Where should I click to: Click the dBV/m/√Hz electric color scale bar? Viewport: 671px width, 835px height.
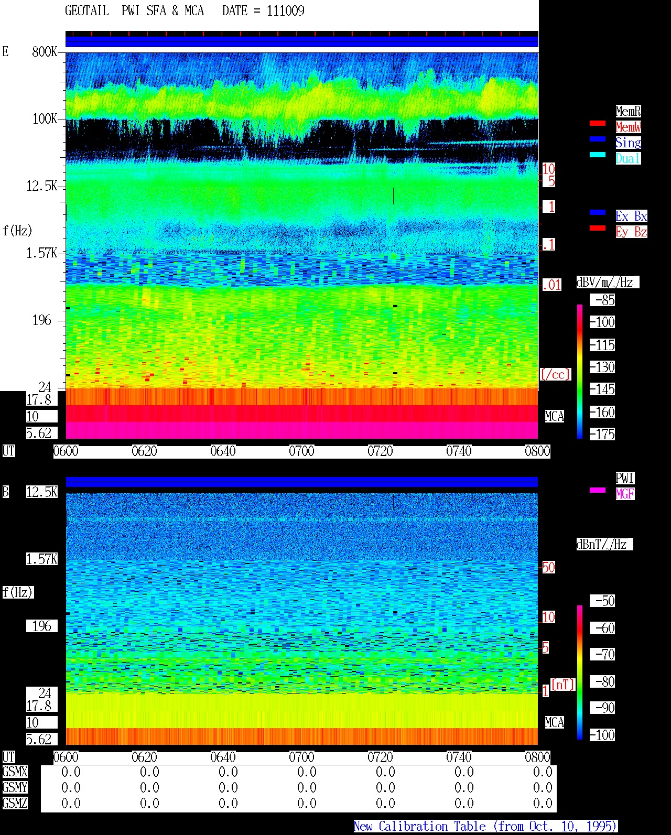tap(580, 371)
